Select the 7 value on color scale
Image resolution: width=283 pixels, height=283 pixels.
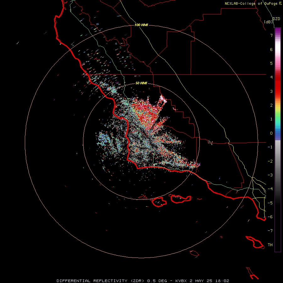pos(271,35)
